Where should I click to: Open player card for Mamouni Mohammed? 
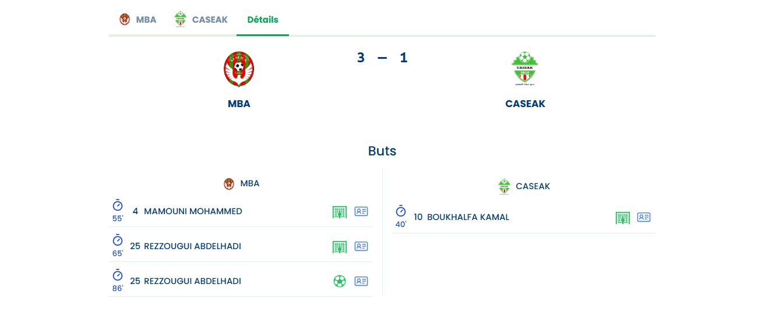pos(361,212)
